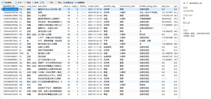Viewport: 211px width, 99px height.
Task: Select the longitude cell '113.904987'
Action: (x=167, y=25)
